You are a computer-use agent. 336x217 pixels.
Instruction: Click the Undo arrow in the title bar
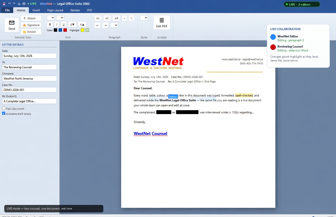[9, 4]
